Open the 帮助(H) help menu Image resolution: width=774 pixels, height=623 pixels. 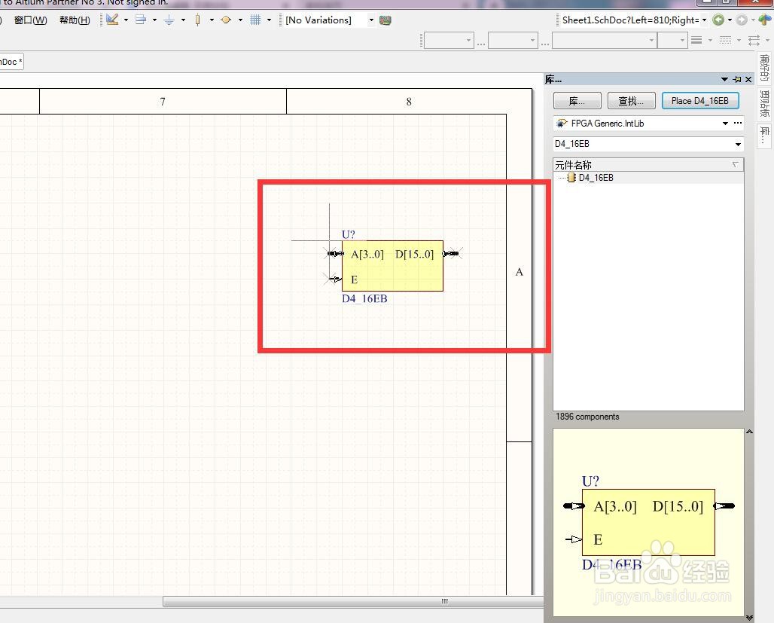(75, 20)
